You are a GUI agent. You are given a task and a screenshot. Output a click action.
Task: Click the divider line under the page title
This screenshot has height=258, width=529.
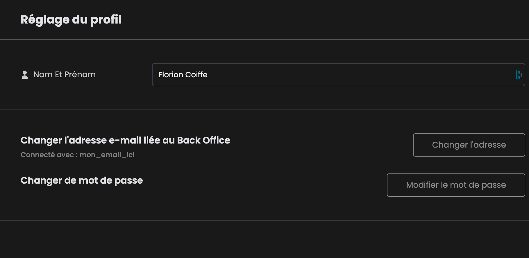point(264,40)
